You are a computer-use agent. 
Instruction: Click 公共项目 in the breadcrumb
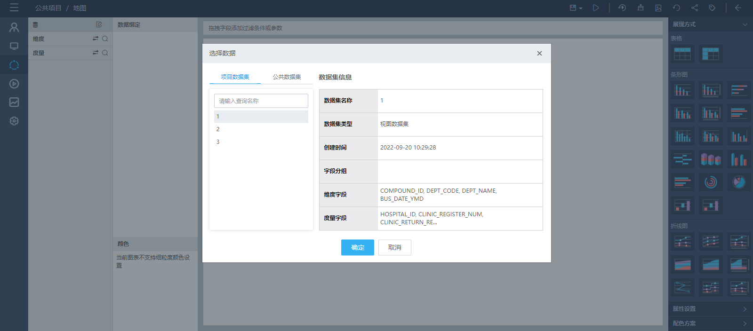point(48,8)
